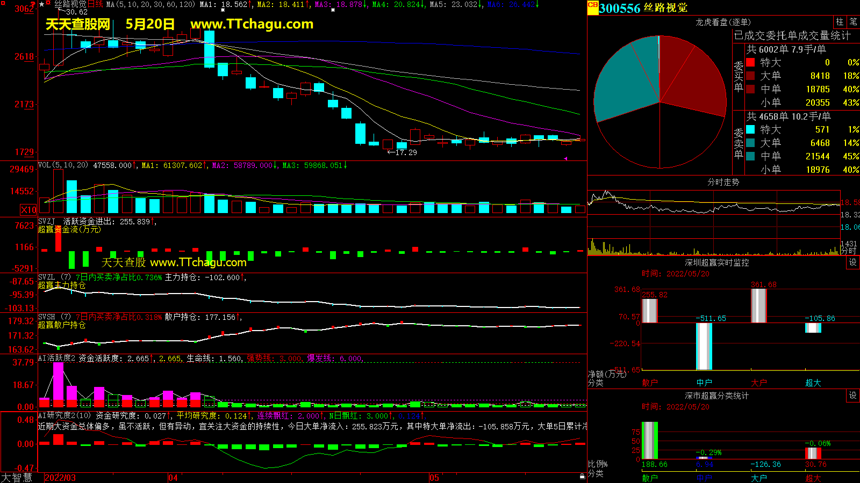The image size is (860, 483).
Task: Click the red question mark help icon
Action: coord(33,5)
